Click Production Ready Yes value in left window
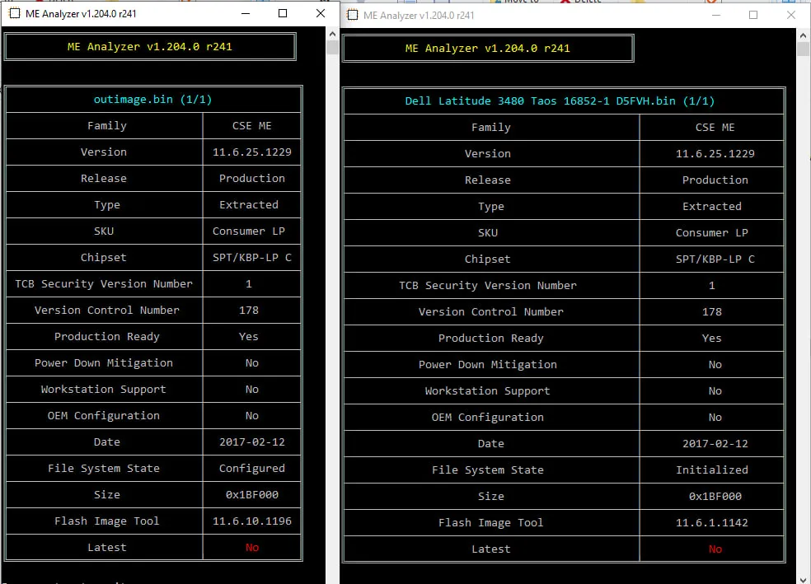811x584 pixels. click(249, 336)
